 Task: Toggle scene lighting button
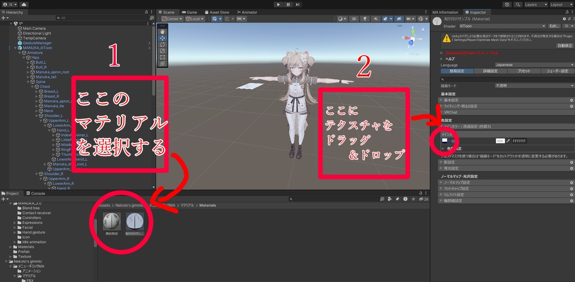(x=365, y=19)
